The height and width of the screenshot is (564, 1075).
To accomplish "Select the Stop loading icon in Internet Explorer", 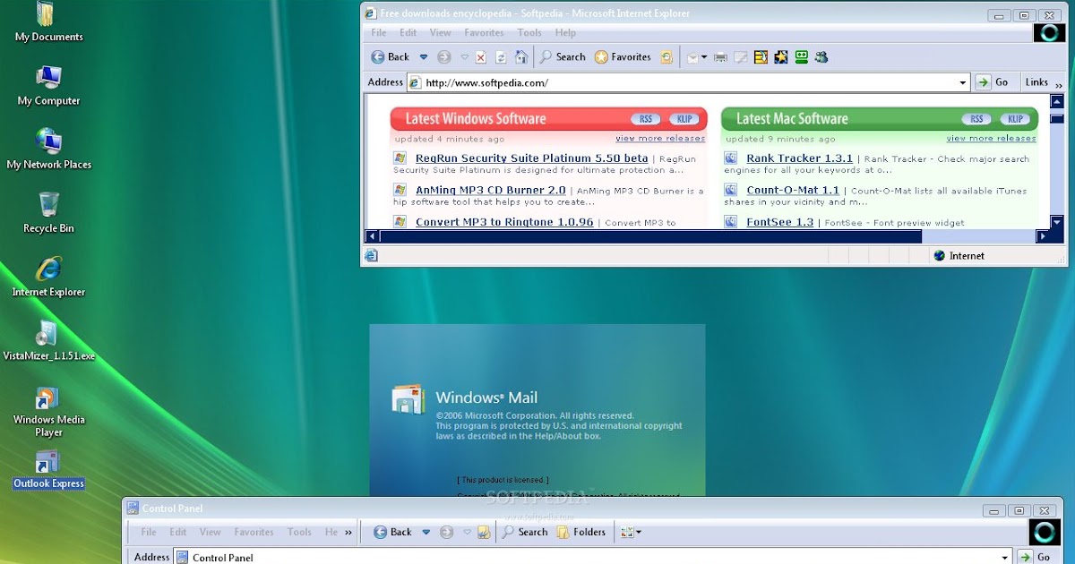I will (x=480, y=56).
